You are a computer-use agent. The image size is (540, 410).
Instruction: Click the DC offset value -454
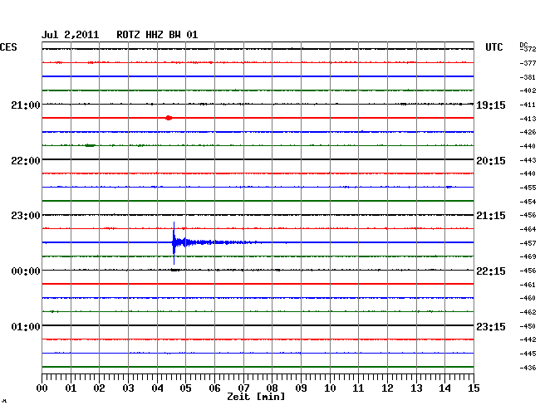(528, 202)
